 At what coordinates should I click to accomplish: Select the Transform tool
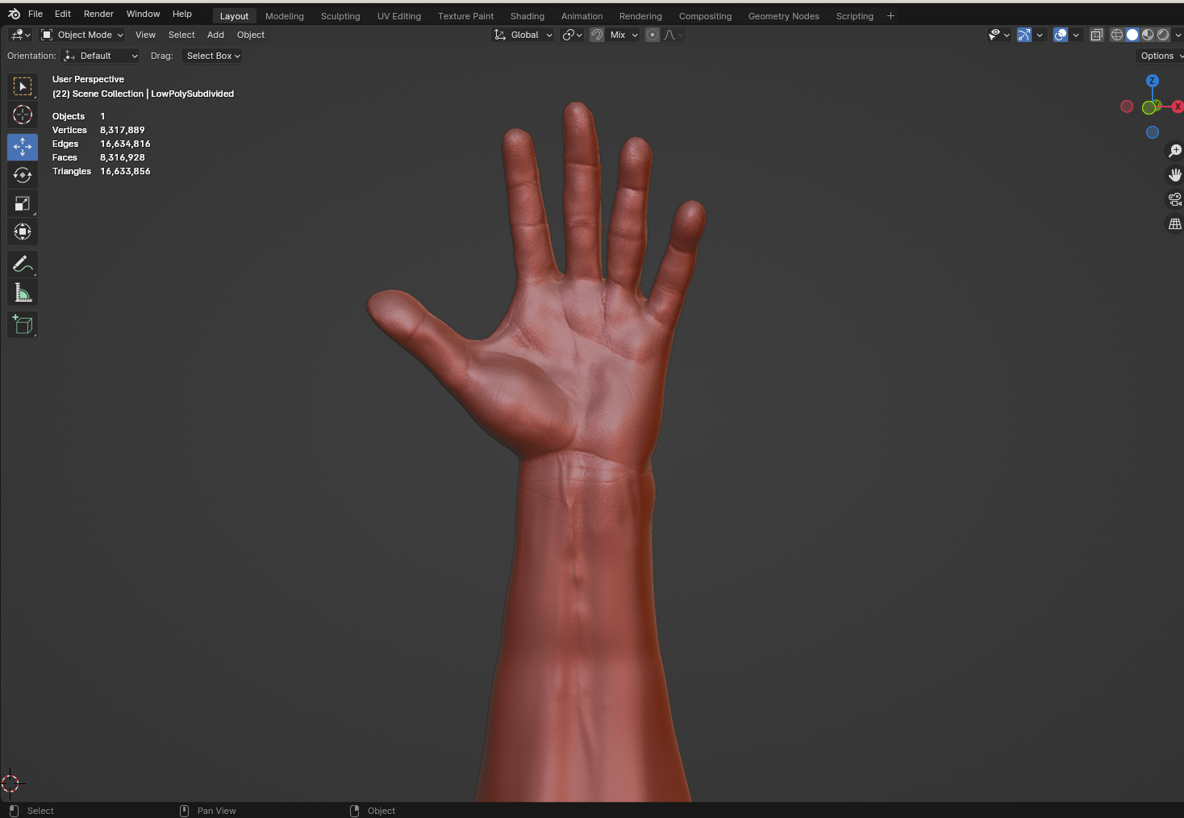23,232
